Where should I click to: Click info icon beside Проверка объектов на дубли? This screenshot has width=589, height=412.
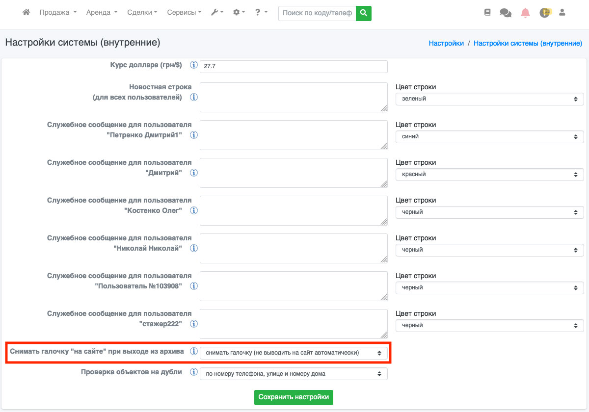pos(194,372)
